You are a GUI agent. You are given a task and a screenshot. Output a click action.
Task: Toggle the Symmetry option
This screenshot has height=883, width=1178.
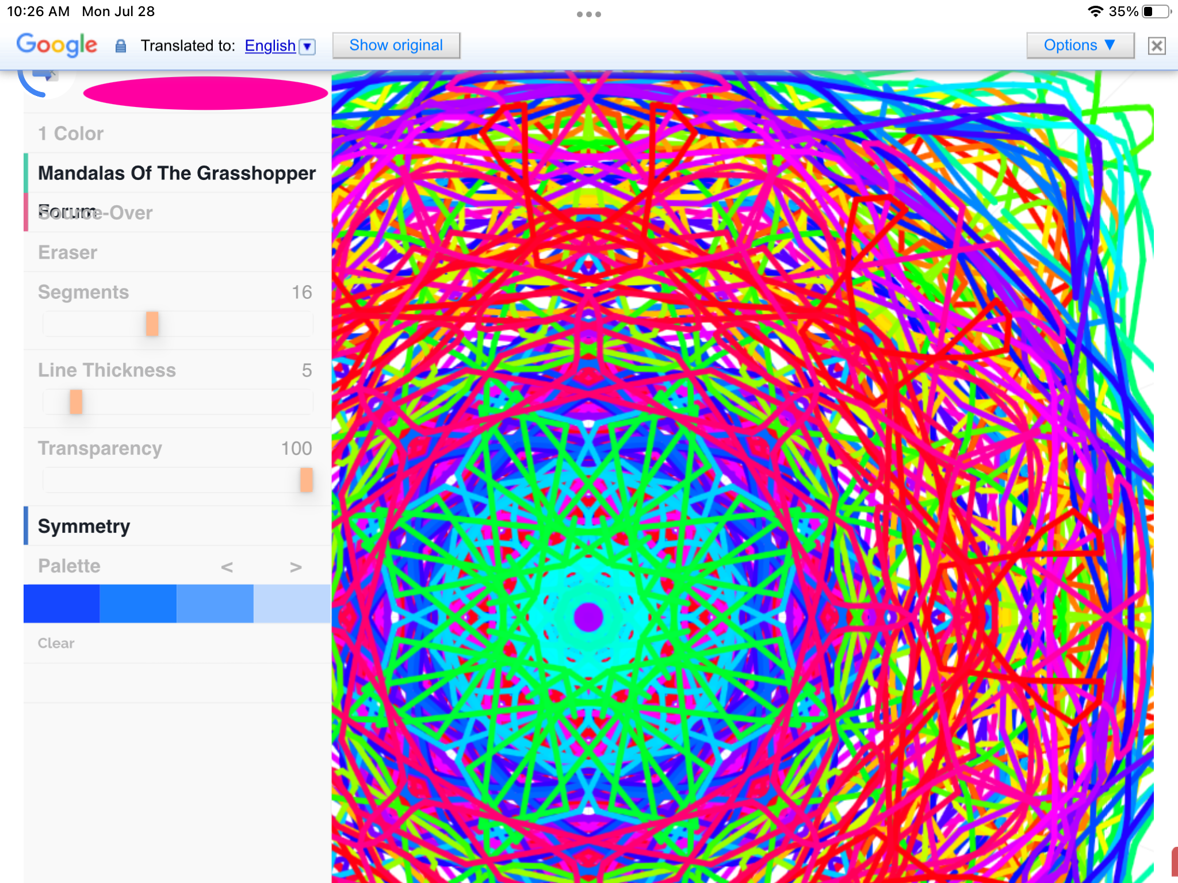click(177, 526)
